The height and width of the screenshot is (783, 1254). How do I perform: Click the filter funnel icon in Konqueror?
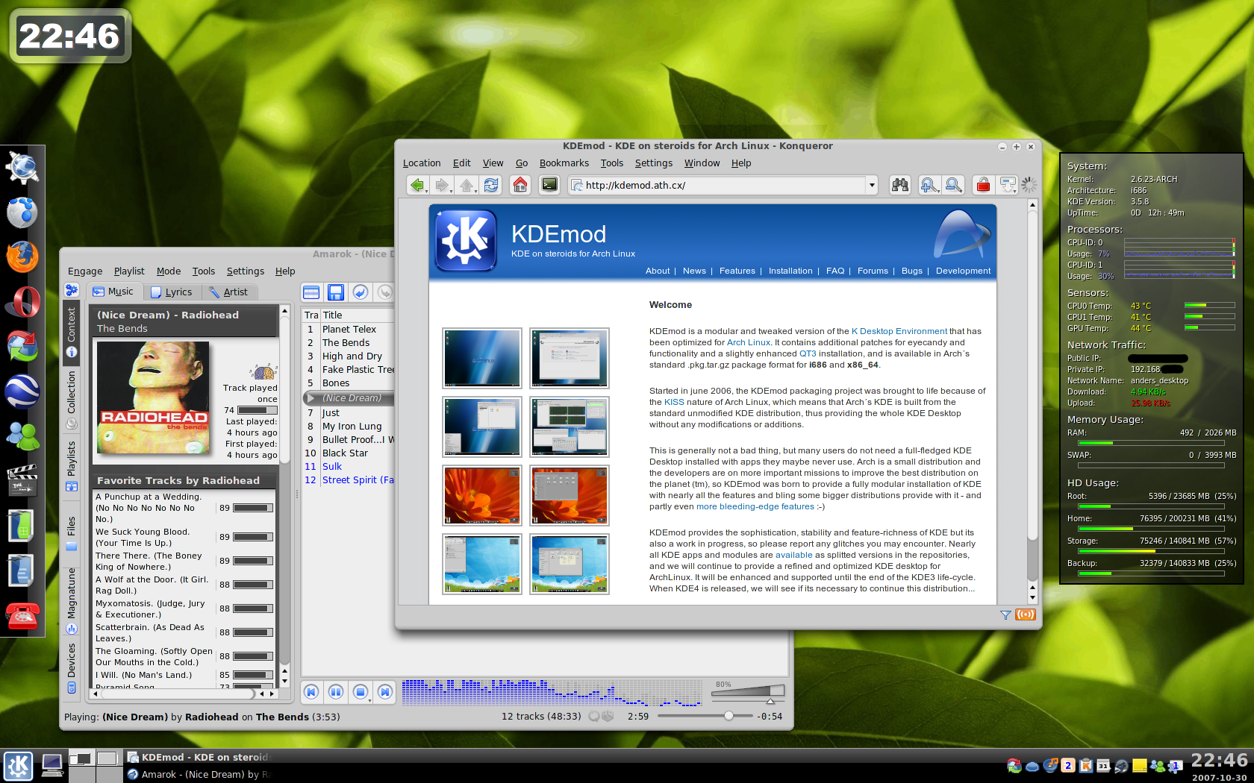pos(1005,615)
